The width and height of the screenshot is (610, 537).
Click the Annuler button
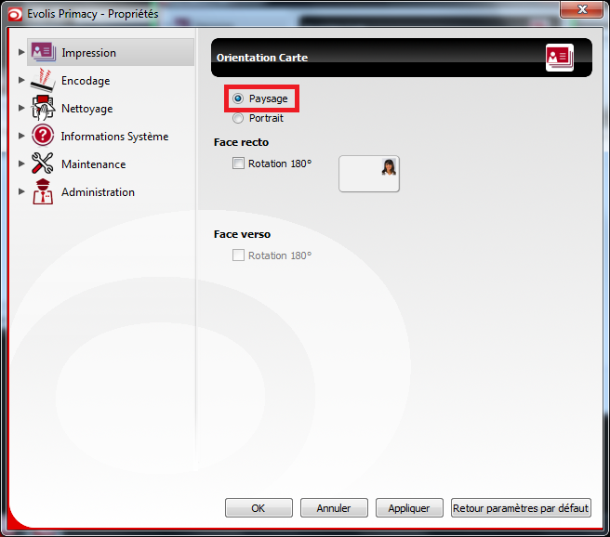[x=334, y=508]
